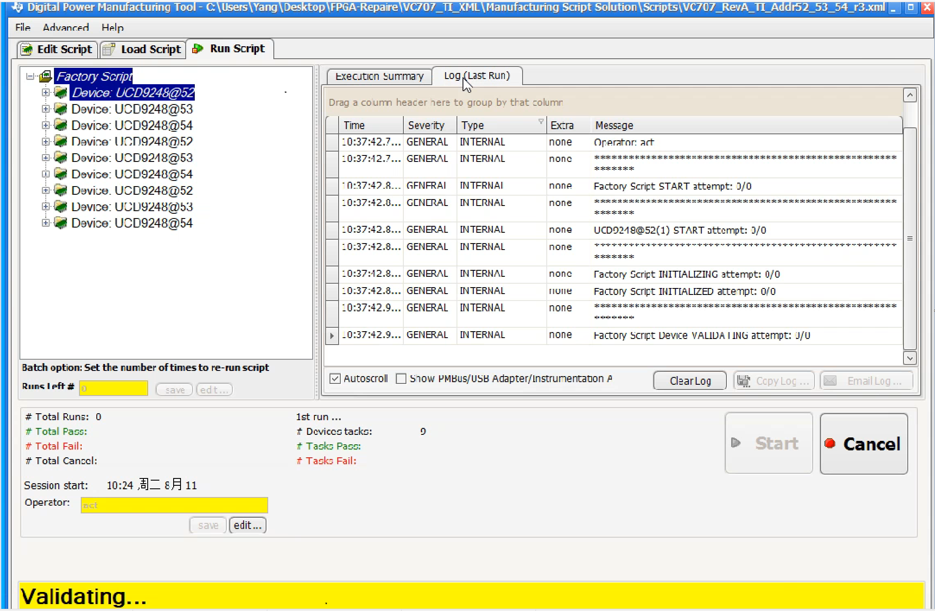The height and width of the screenshot is (611, 935).
Task: Click the Run Script green arrow icon
Action: tap(198, 49)
